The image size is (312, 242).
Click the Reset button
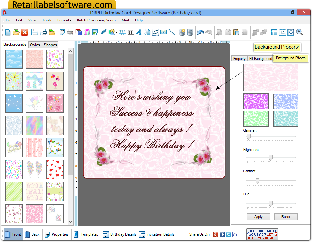pyautogui.click(x=286, y=216)
